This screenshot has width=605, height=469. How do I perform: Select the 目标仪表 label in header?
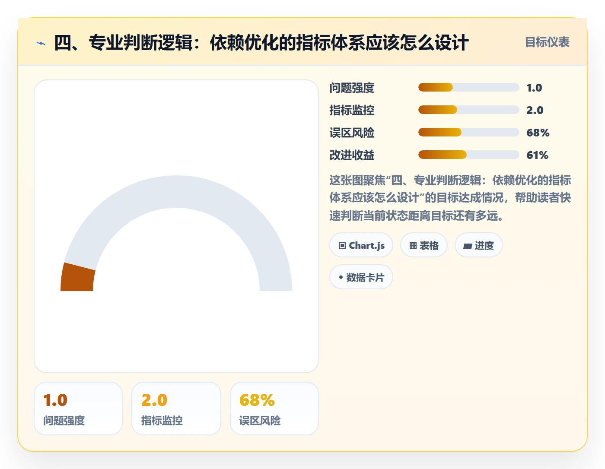tap(547, 42)
